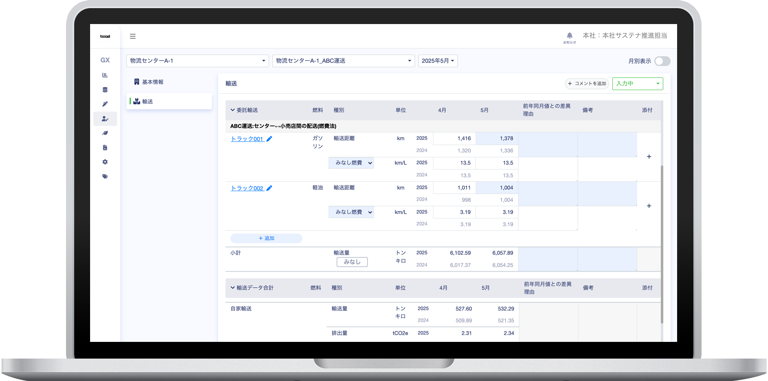Open the 物流センターA-1 dropdown

[197, 61]
